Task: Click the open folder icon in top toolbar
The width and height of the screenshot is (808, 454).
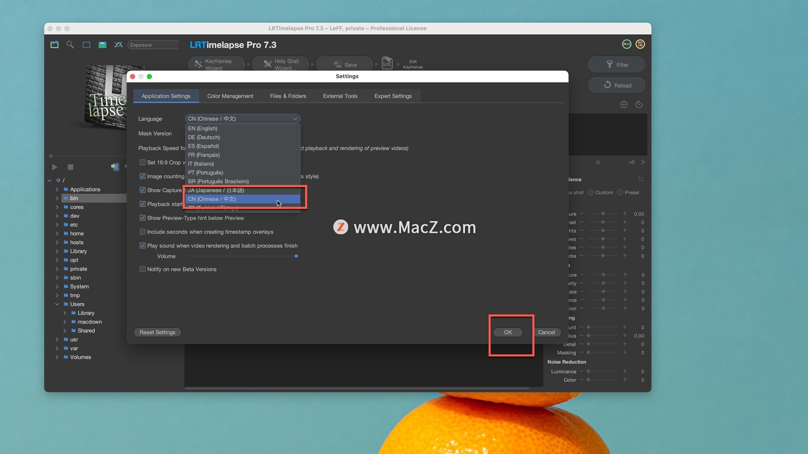Action: [x=55, y=45]
